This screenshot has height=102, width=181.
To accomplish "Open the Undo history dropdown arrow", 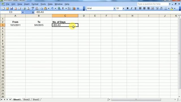I will pyautogui.click(x=55, y=8).
